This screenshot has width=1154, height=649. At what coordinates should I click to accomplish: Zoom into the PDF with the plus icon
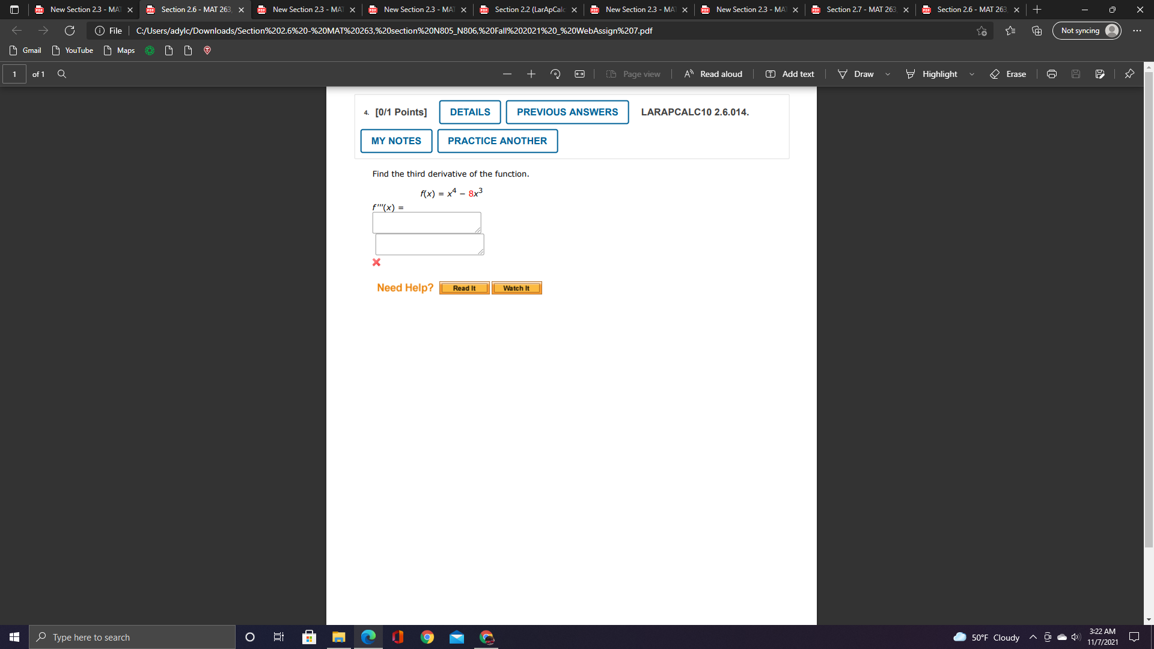point(531,74)
